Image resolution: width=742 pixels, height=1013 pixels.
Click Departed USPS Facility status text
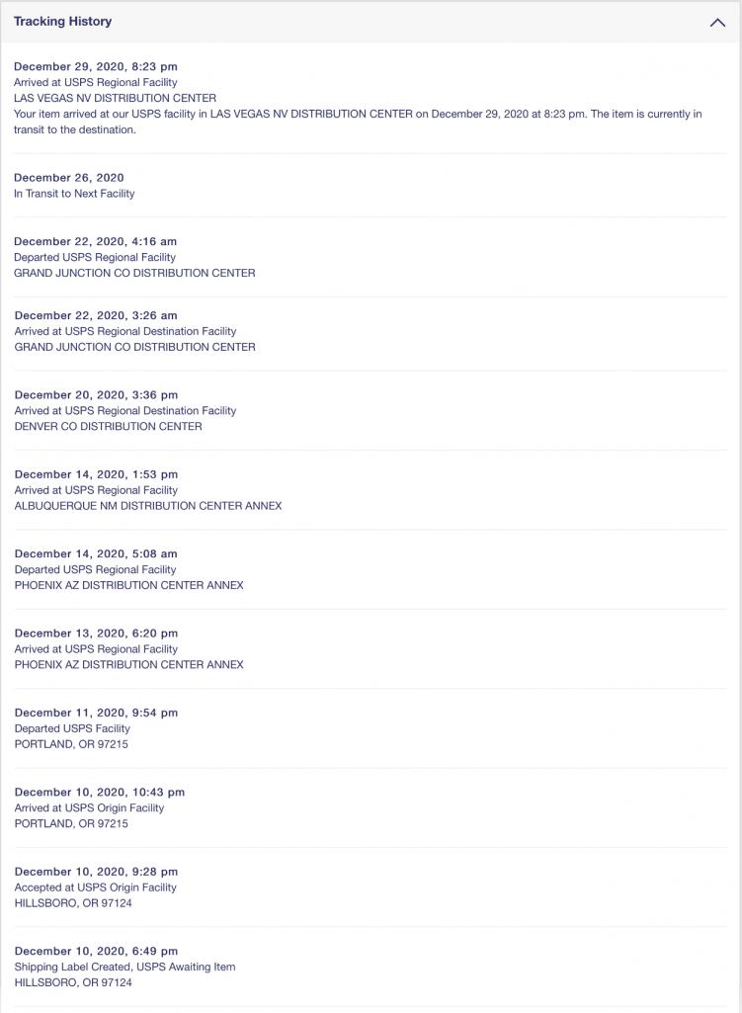pyautogui.click(x=72, y=728)
